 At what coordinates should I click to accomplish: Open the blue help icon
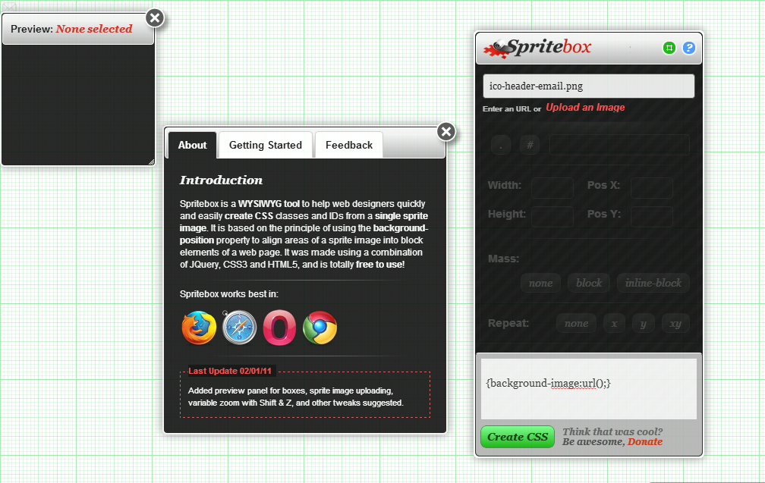click(x=688, y=48)
